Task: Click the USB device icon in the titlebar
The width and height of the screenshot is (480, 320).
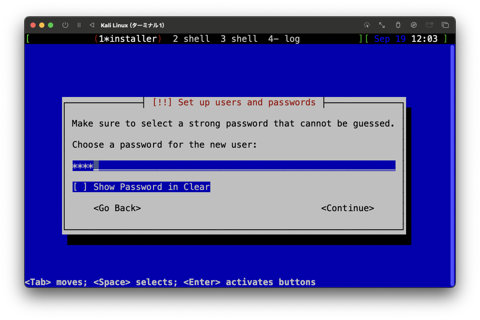Action: 397,25
